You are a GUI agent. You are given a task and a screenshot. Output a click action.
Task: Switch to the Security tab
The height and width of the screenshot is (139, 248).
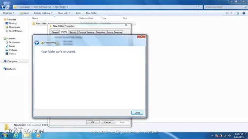pyautogui.click(x=73, y=32)
